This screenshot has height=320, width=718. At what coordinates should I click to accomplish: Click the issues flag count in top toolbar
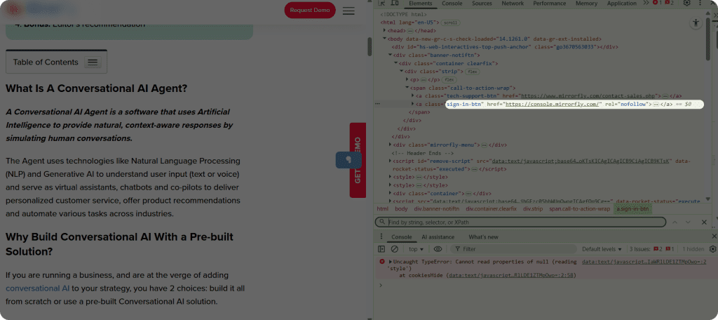pos(670,4)
